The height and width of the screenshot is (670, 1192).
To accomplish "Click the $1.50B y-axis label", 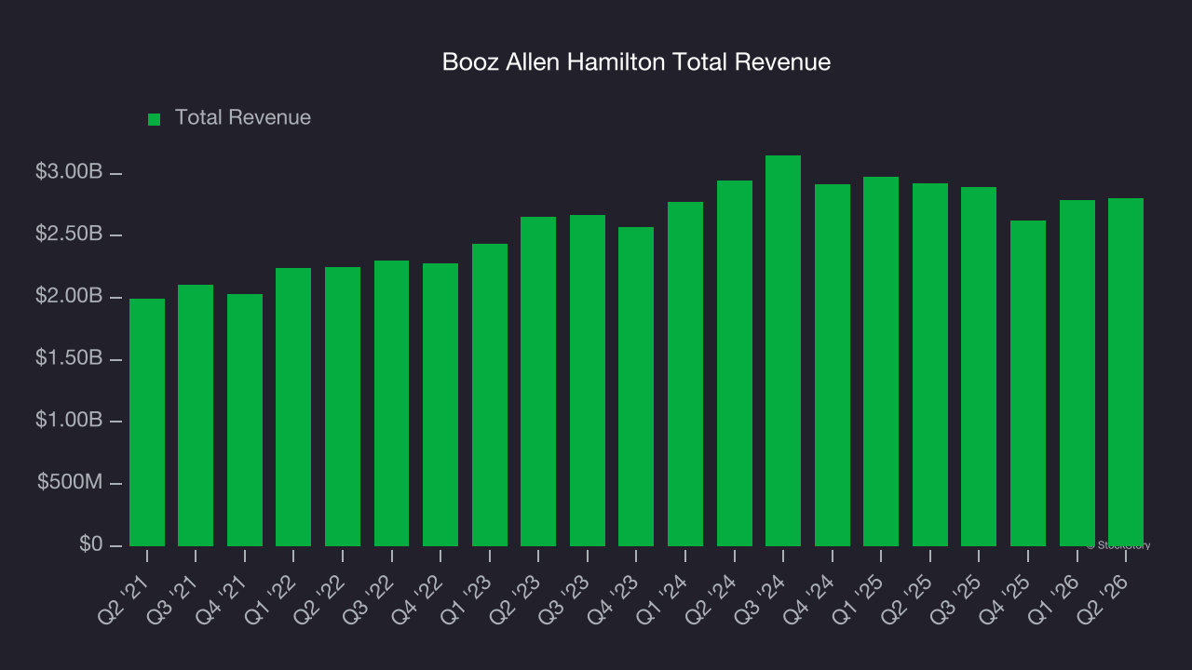I will point(69,358).
